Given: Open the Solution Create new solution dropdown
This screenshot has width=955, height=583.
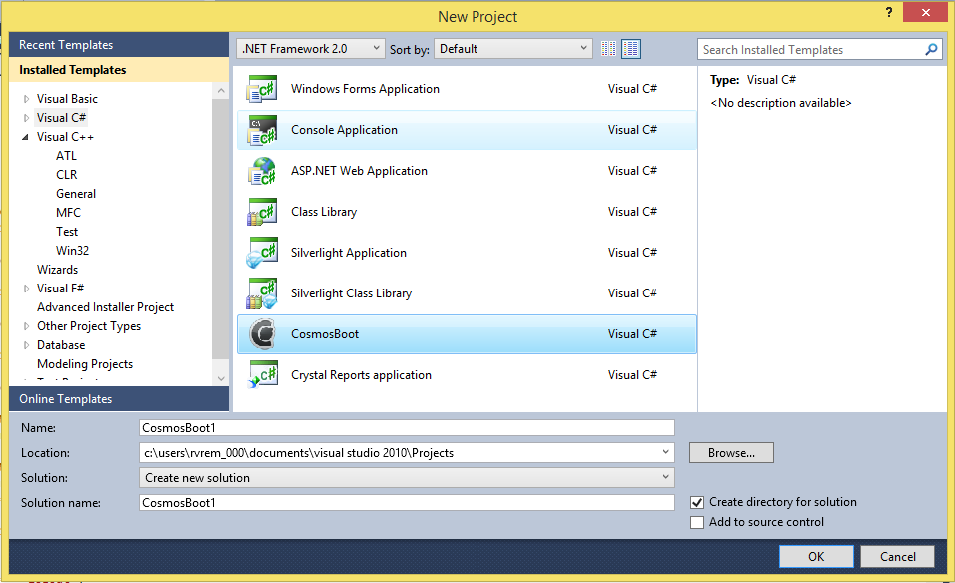Looking at the screenshot, I should pyautogui.click(x=407, y=478).
